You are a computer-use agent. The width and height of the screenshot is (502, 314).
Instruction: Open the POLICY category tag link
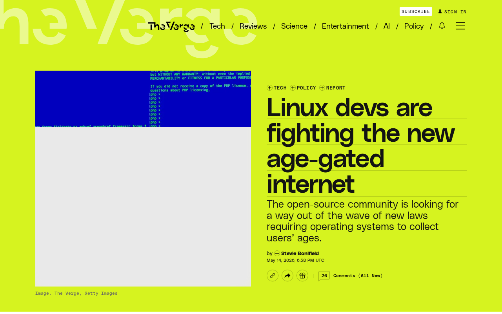coord(306,88)
